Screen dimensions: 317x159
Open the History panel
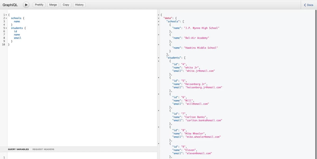[79, 5]
